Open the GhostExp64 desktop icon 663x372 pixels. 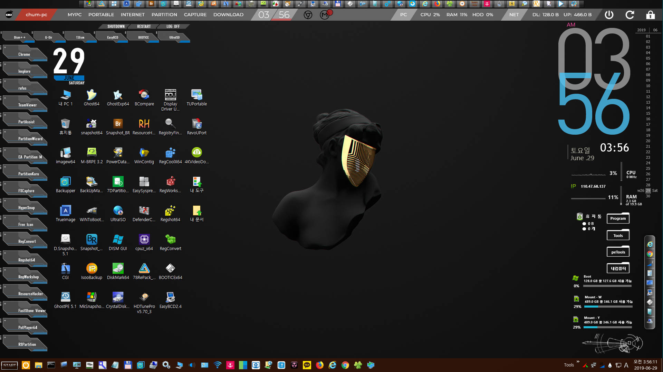pos(118,97)
